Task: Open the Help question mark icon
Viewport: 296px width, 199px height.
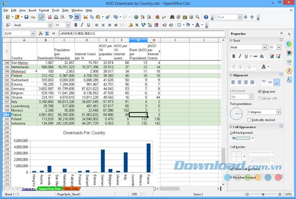Action: coord(206,17)
